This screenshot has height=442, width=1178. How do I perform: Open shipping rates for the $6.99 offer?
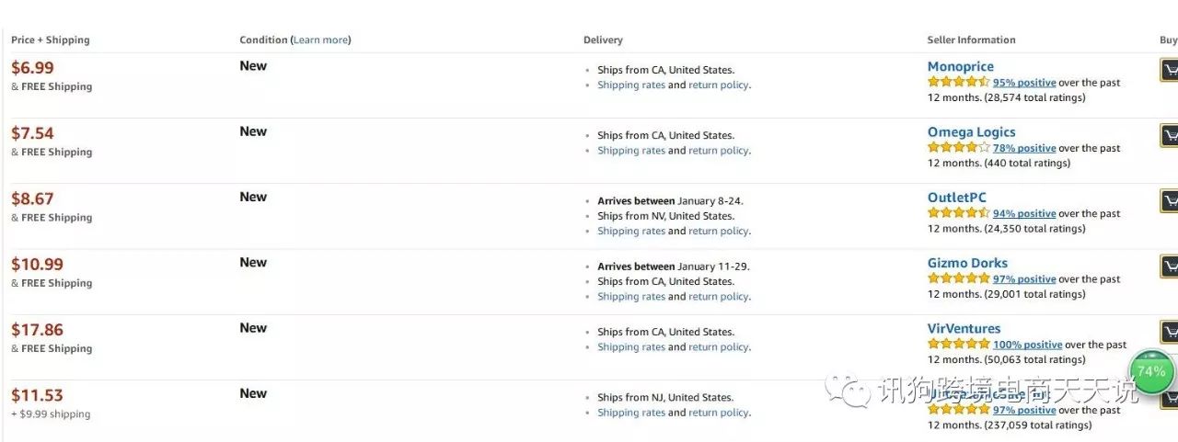click(x=630, y=85)
